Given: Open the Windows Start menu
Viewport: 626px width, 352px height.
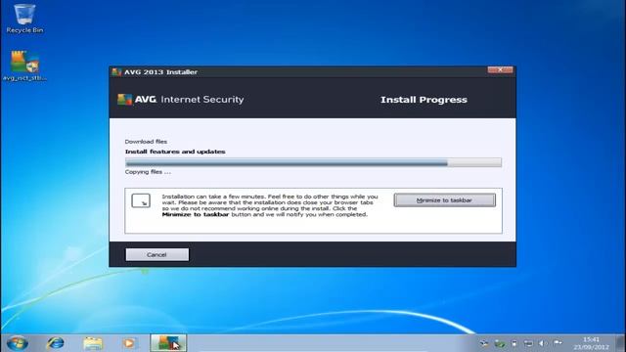Looking at the screenshot, I should pos(18,343).
